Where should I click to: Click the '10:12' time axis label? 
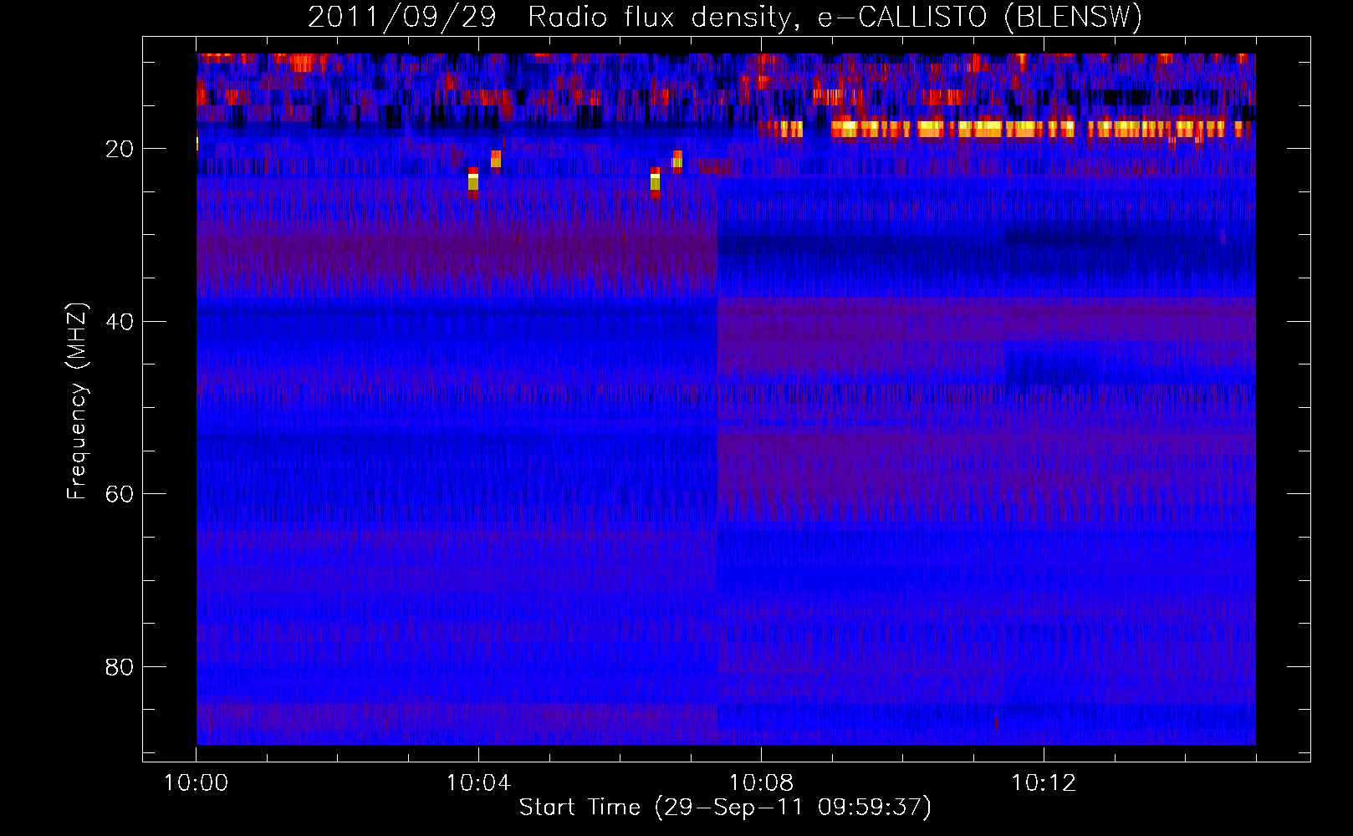(1044, 783)
